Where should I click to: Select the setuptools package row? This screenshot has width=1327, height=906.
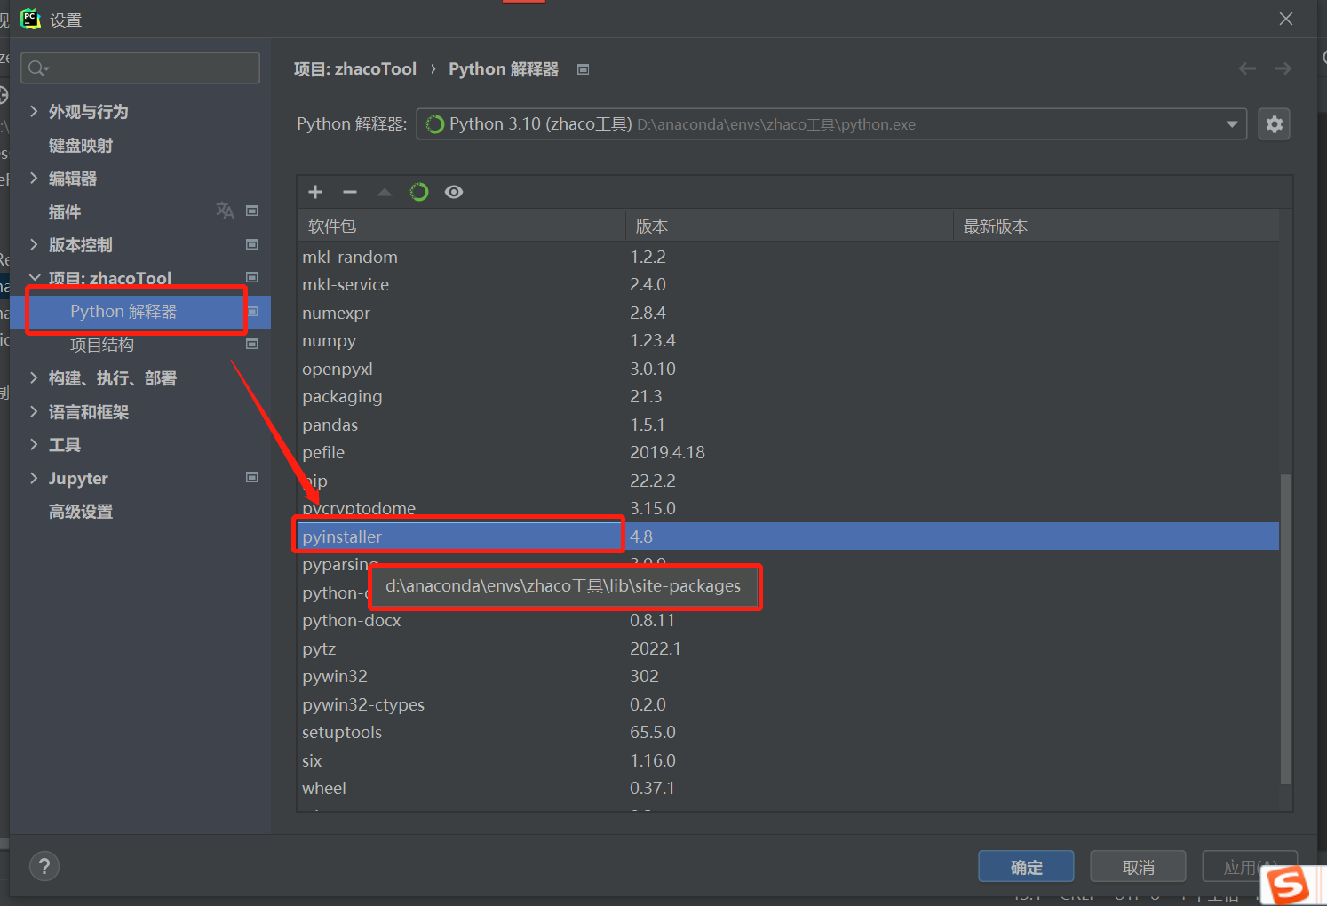(x=789, y=732)
